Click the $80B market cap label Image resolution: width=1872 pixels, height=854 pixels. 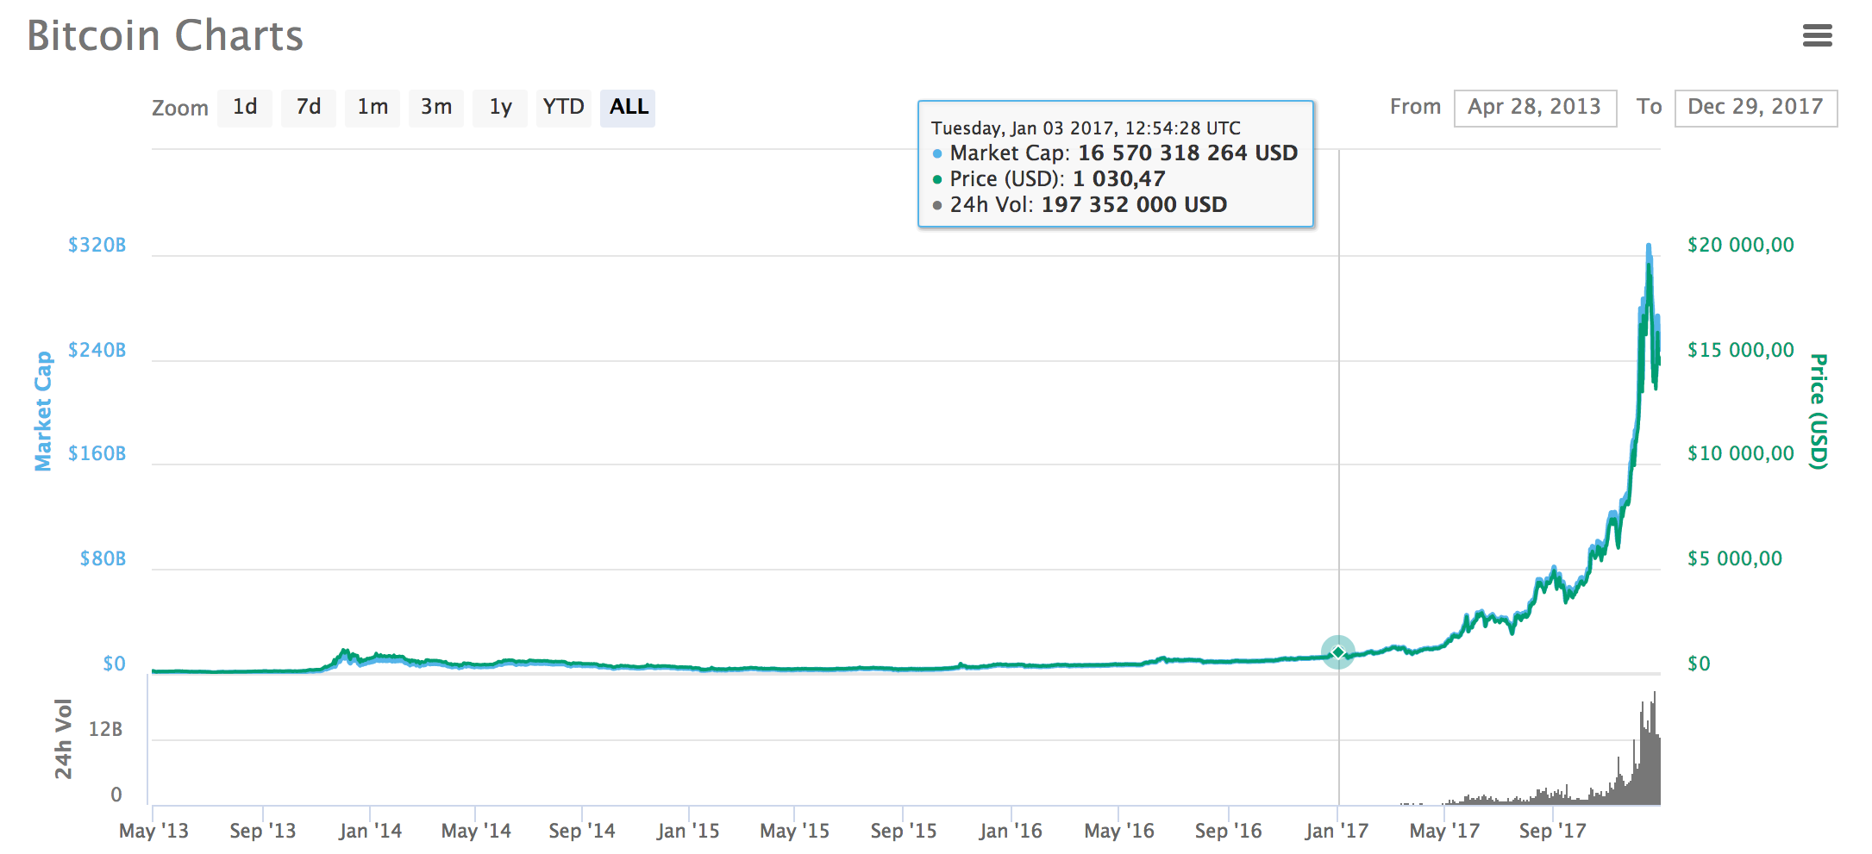click(103, 558)
